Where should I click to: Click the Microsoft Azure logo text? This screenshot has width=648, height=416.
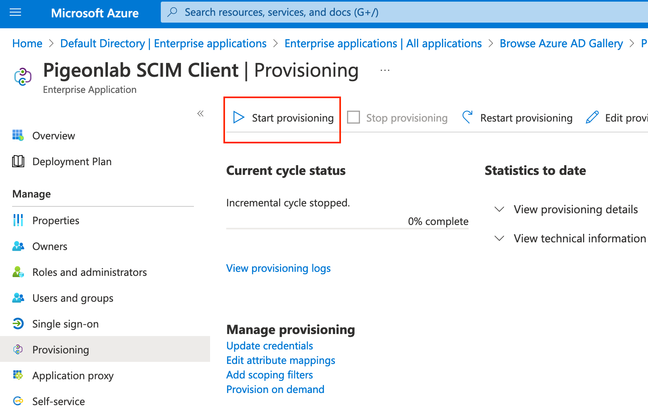[95, 13]
